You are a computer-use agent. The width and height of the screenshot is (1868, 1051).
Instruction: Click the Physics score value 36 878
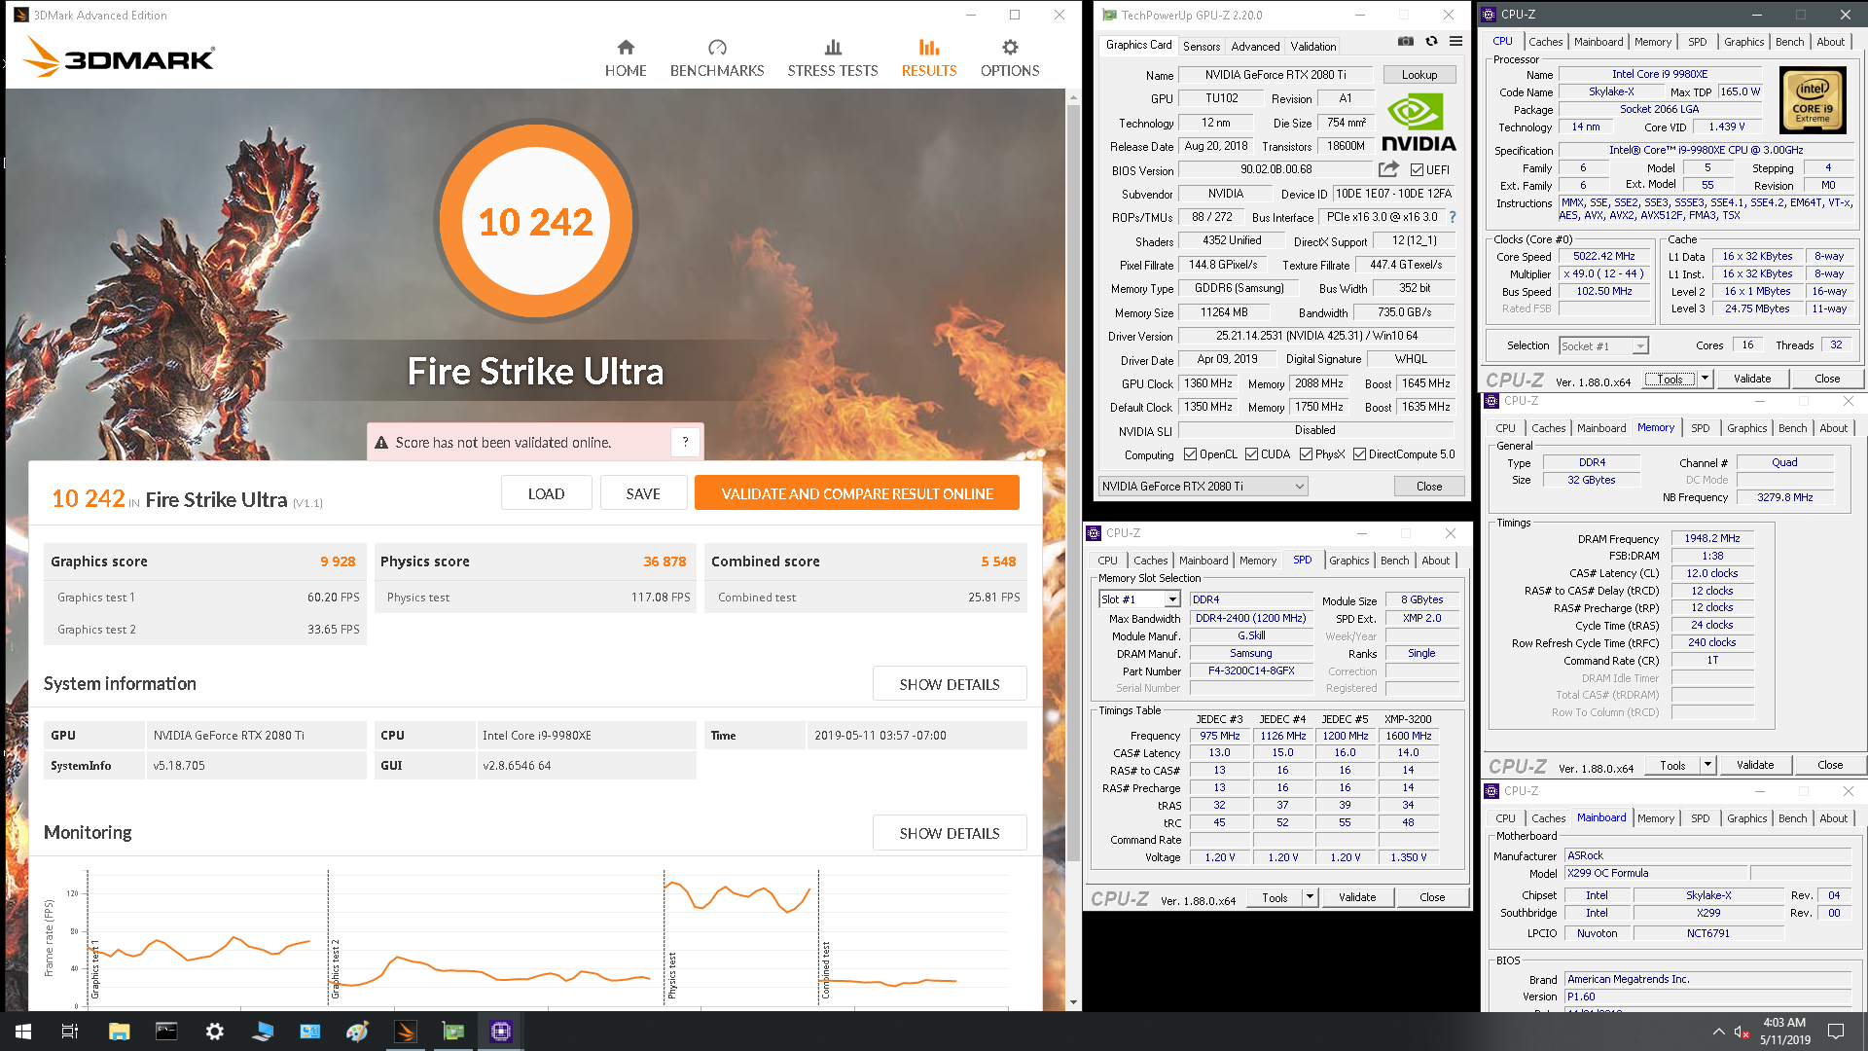pyautogui.click(x=665, y=562)
